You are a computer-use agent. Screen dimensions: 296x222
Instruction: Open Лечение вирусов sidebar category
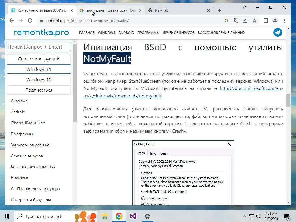click(x=27, y=156)
